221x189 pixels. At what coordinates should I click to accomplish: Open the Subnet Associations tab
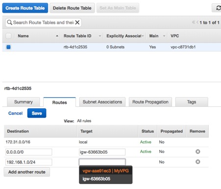click(x=102, y=102)
